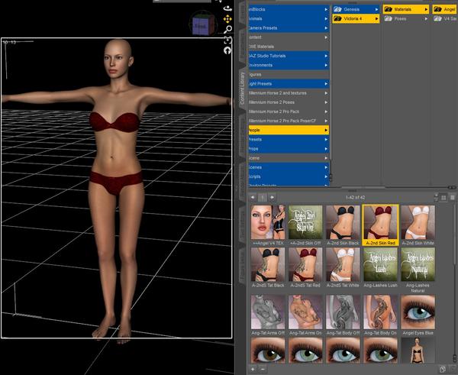Select the viewport zoom magnifier tool
This screenshot has width=458, height=375.
tap(227, 29)
